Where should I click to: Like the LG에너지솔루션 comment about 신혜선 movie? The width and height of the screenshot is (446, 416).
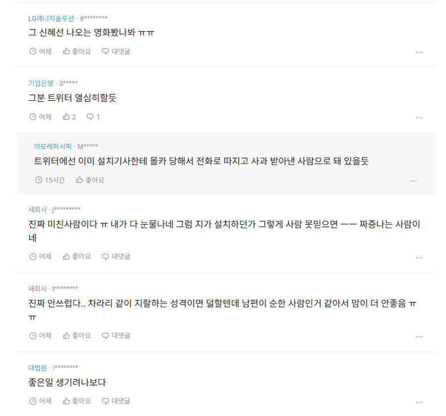point(77,51)
